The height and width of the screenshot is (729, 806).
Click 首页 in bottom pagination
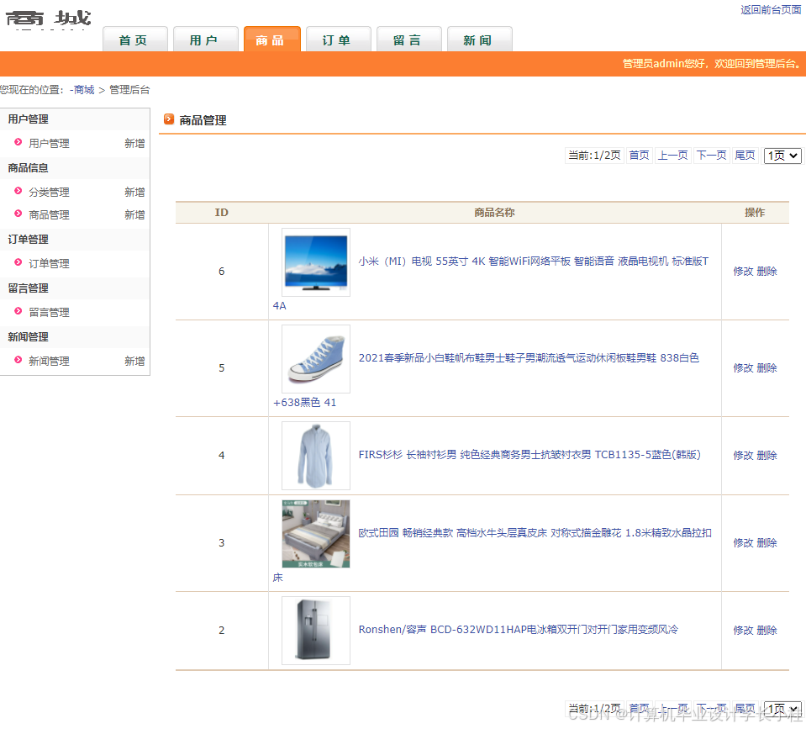click(639, 709)
